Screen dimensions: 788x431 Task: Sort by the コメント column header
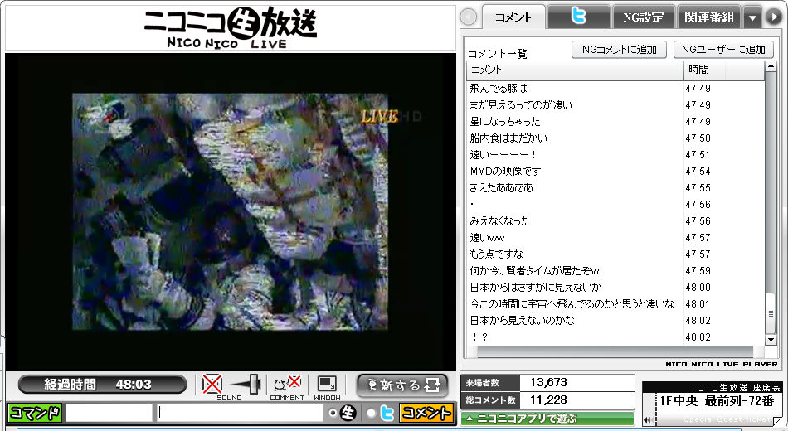[575, 70]
